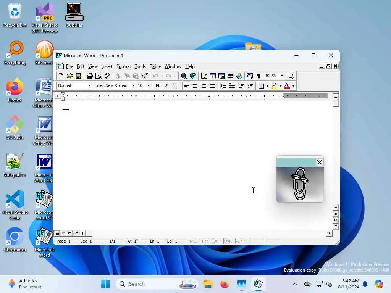Toggle EXT extend selection in status bar
This screenshot has width=391, height=293.
click(216, 241)
